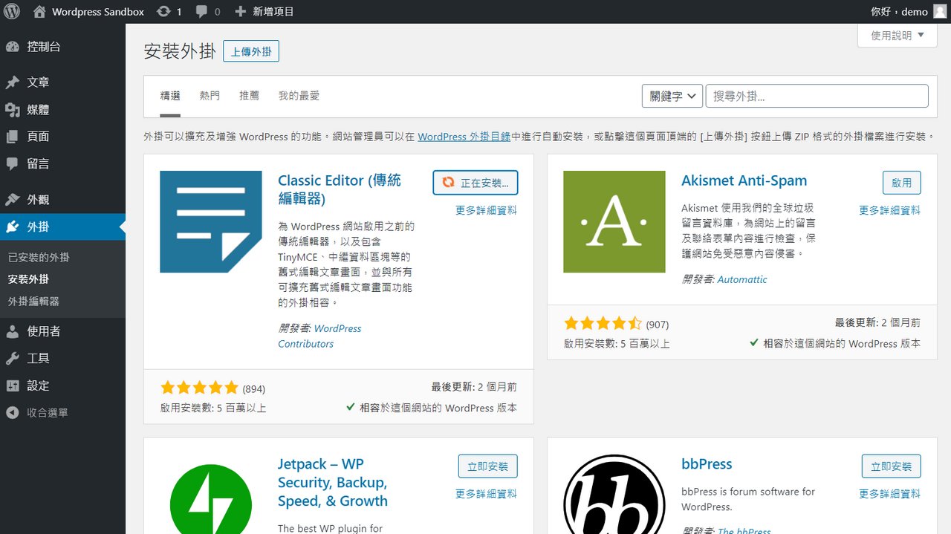Click the 你好，demo account greeting
The height and width of the screenshot is (534, 951).
click(x=899, y=12)
